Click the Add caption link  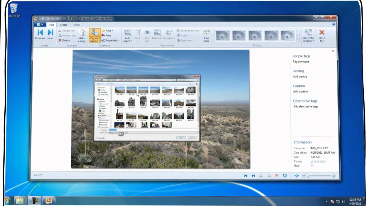301,92
